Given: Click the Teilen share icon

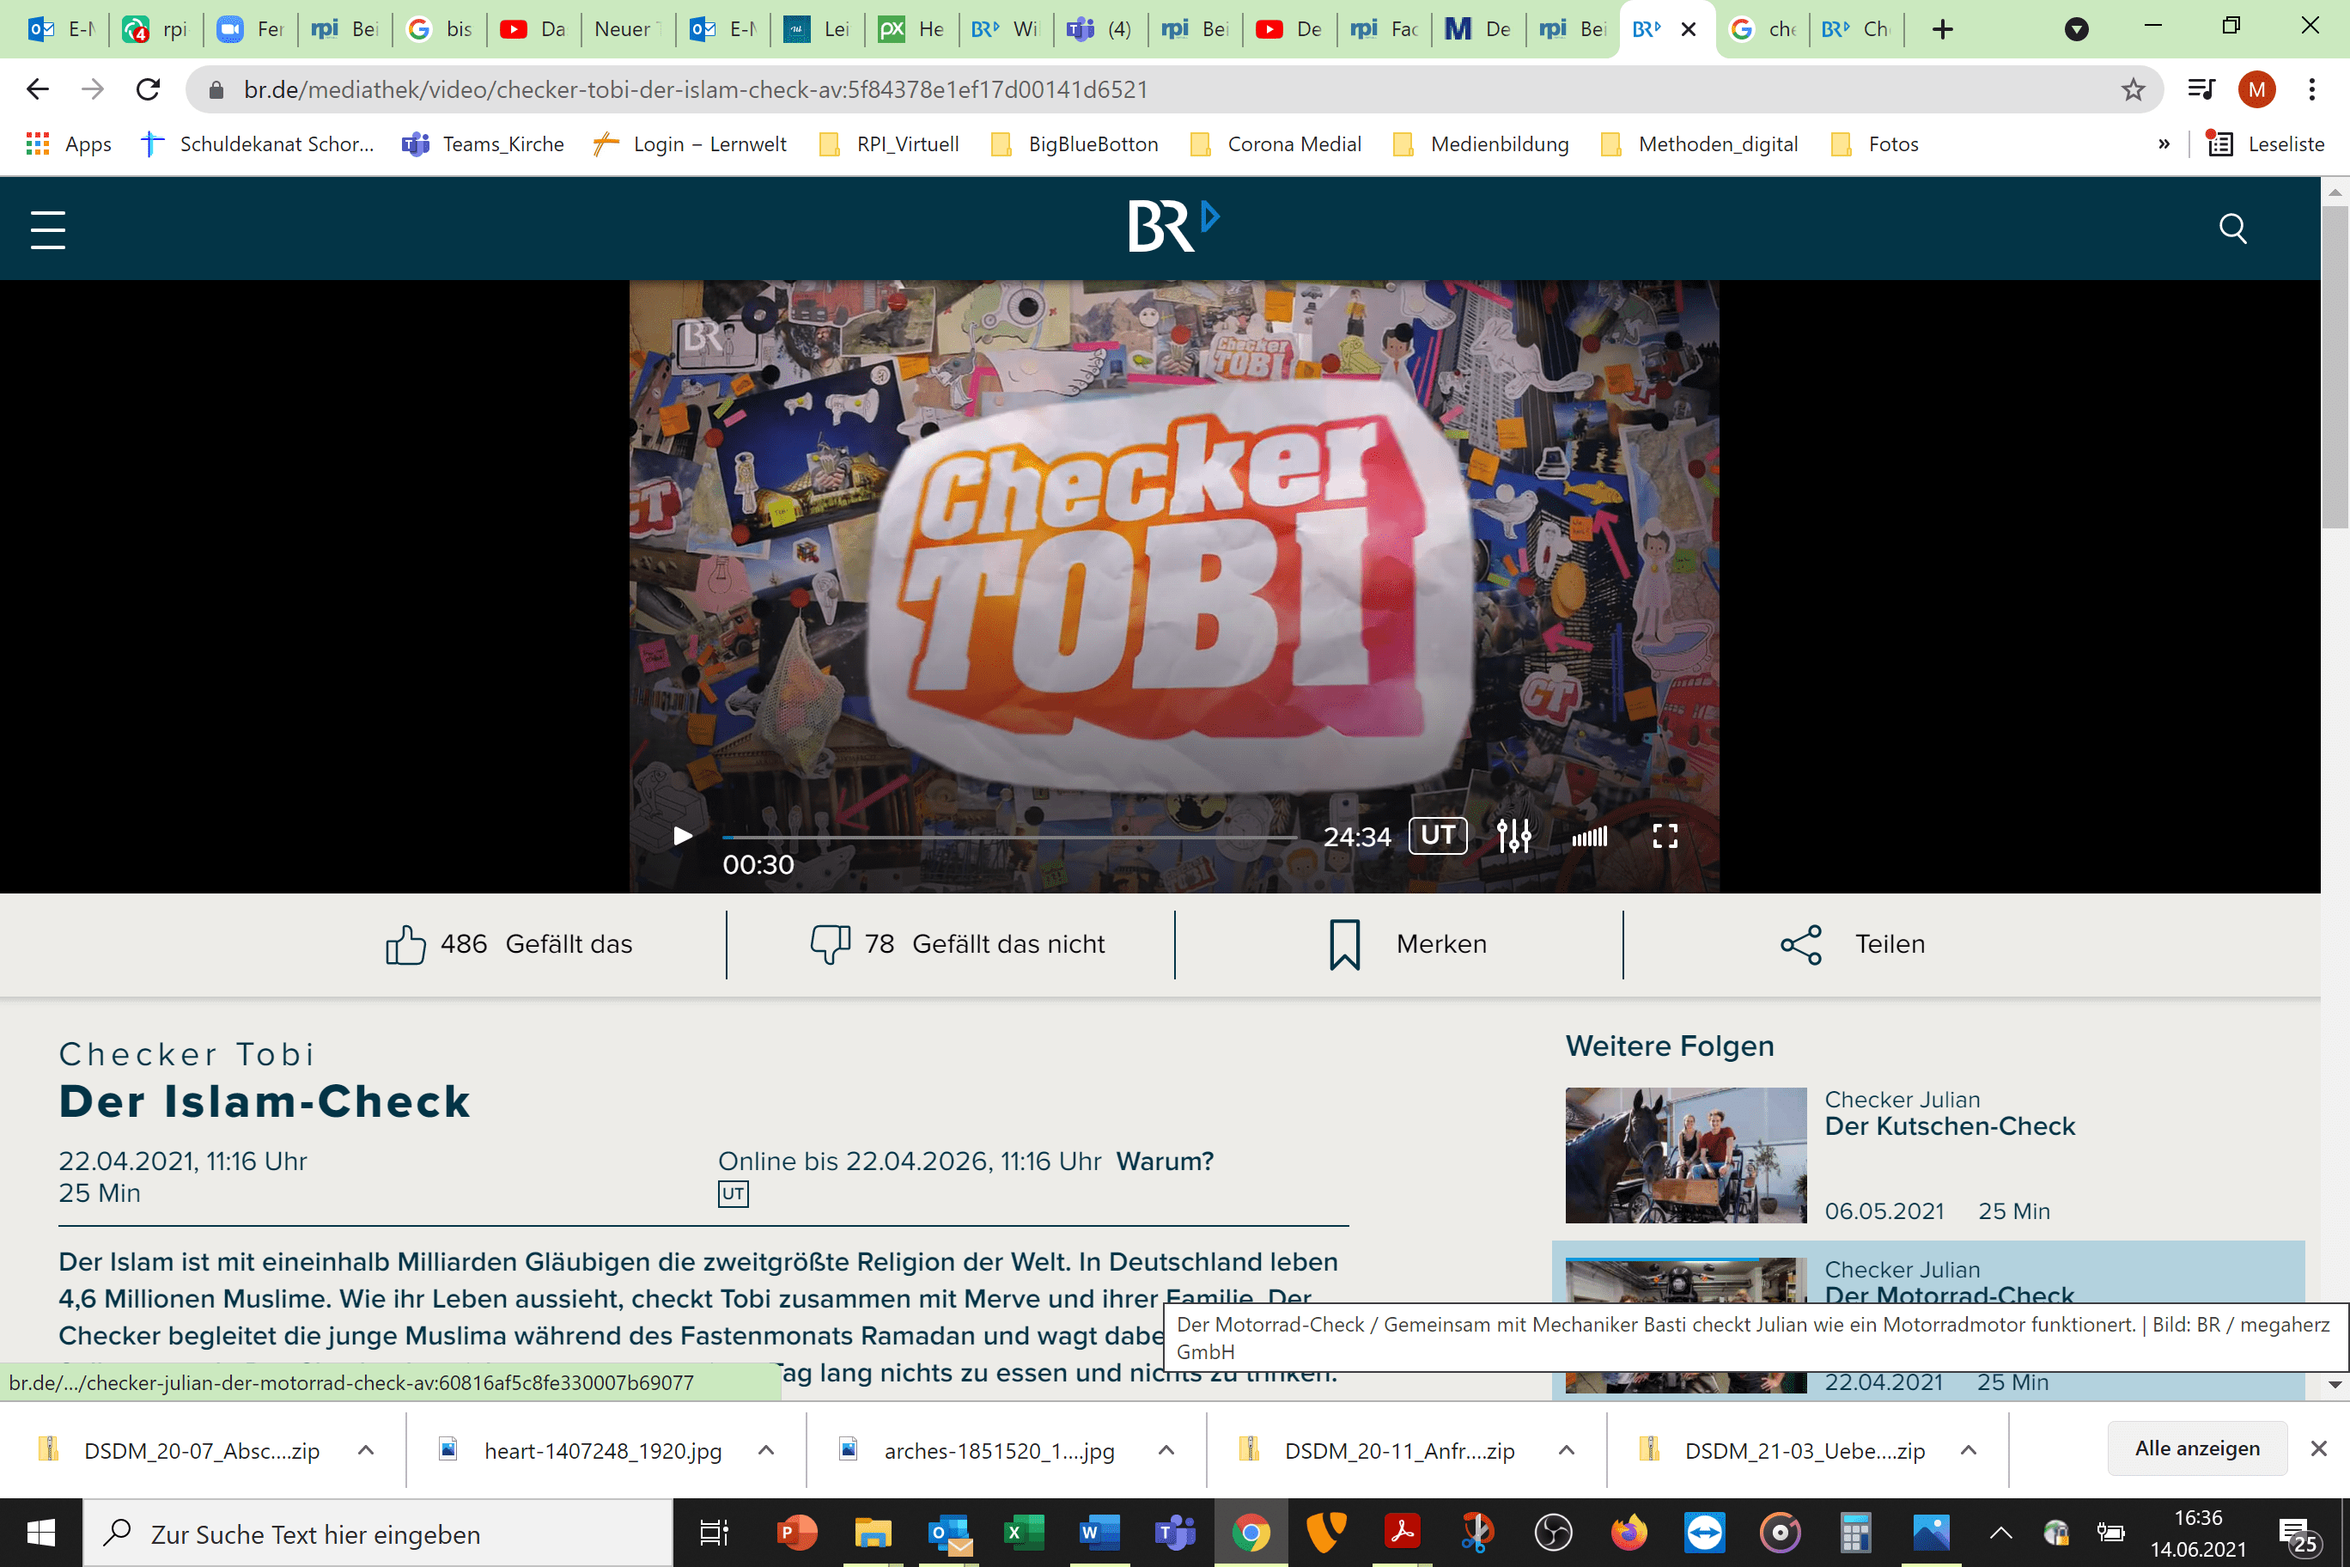Looking at the screenshot, I should point(1800,944).
